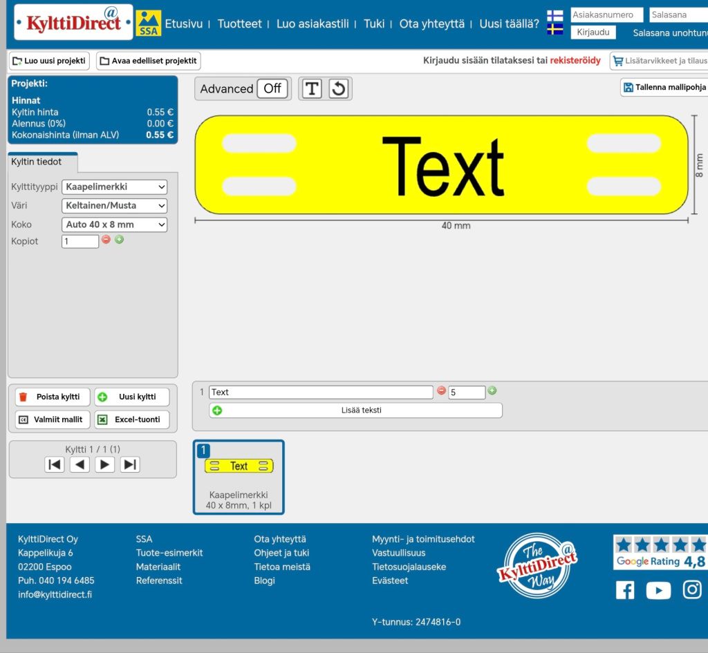
Task: Select the Kaapelimerkki sign thumbnail
Action: 239,477
